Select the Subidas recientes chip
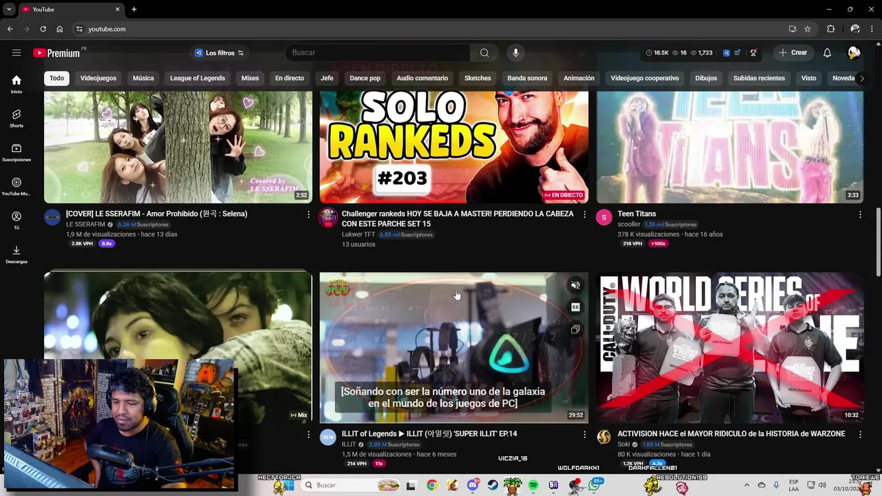The width and height of the screenshot is (882, 496). click(x=759, y=78)
